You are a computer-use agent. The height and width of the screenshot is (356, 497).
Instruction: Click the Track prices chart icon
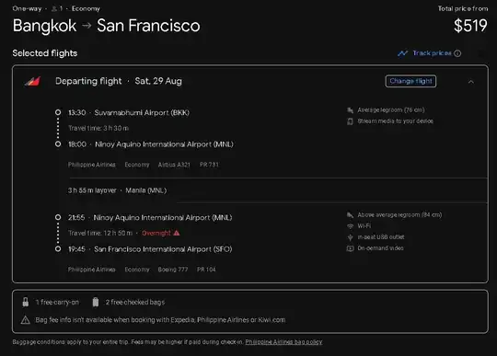[402, 53]
